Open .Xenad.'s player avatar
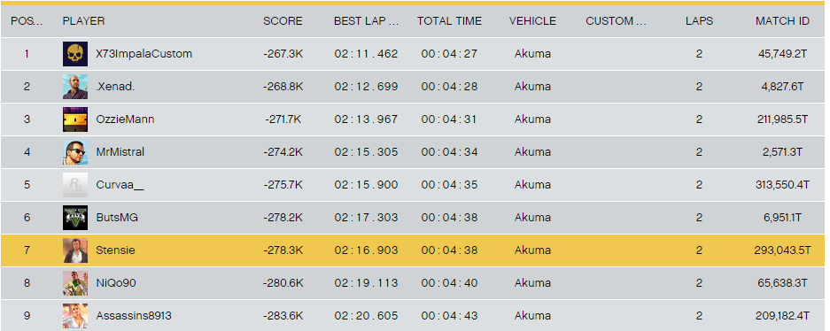 tap(75, 87)
